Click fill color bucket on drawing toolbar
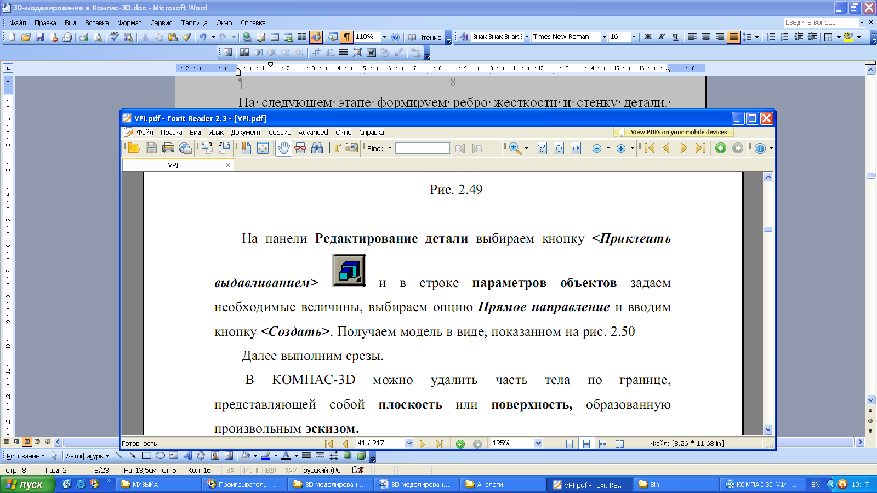This screenshot has height=493, width=877. [x=246, y=456]
